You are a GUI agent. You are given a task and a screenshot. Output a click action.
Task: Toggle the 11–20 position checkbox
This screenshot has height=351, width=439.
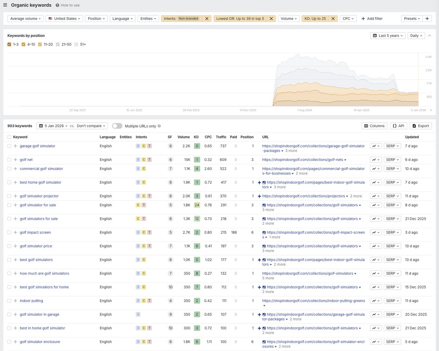40,44
